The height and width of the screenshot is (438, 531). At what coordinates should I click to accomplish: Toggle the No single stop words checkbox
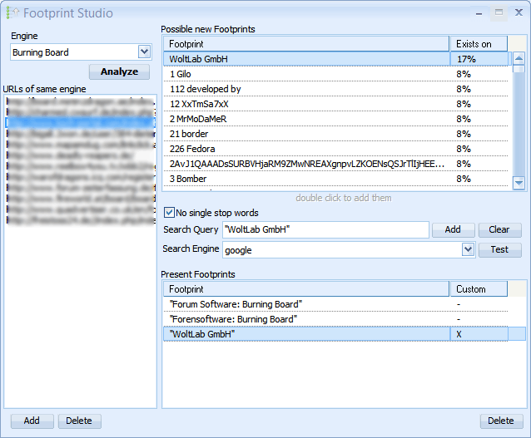[170, 213]
